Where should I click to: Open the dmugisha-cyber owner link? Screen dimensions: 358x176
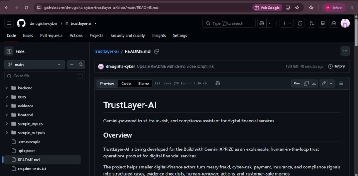click(x=44, y=23)
